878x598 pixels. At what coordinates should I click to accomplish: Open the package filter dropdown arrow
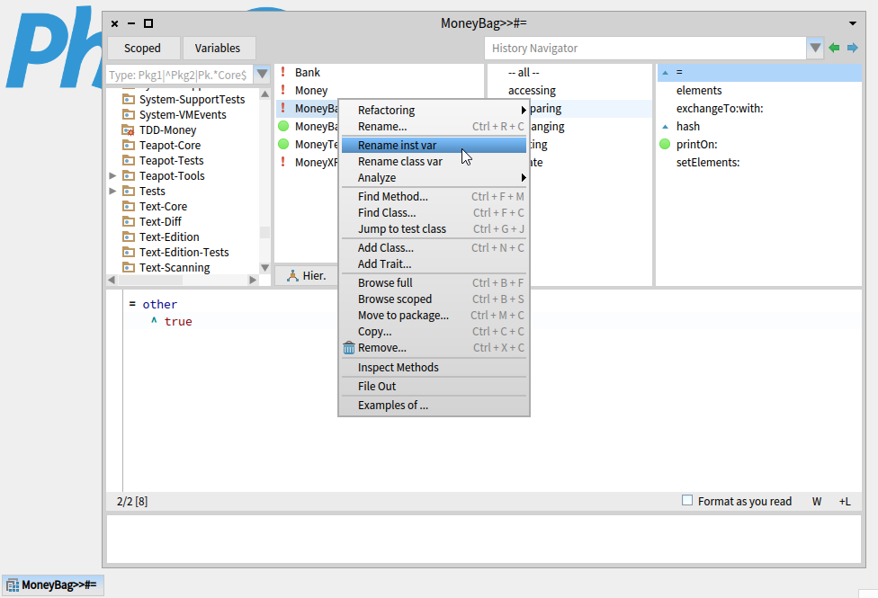[262, 75]
